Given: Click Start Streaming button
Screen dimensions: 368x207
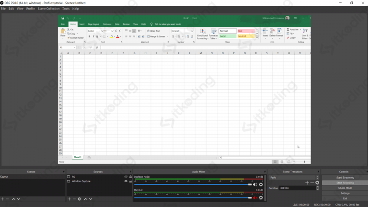Looking at the screenshot, I should point(345,177).
